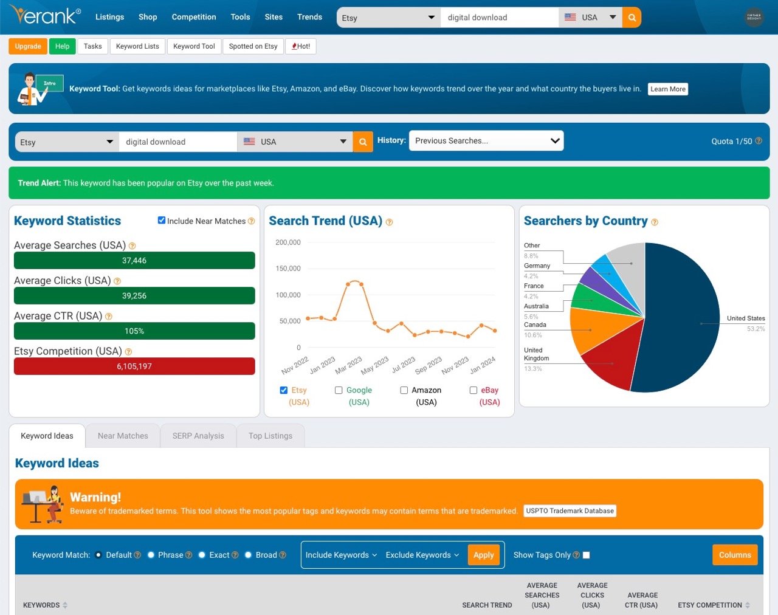This screenshot has height=615, width=778.
Task: Click the Search Trend (USA) help icon
Action: [389, 222]
